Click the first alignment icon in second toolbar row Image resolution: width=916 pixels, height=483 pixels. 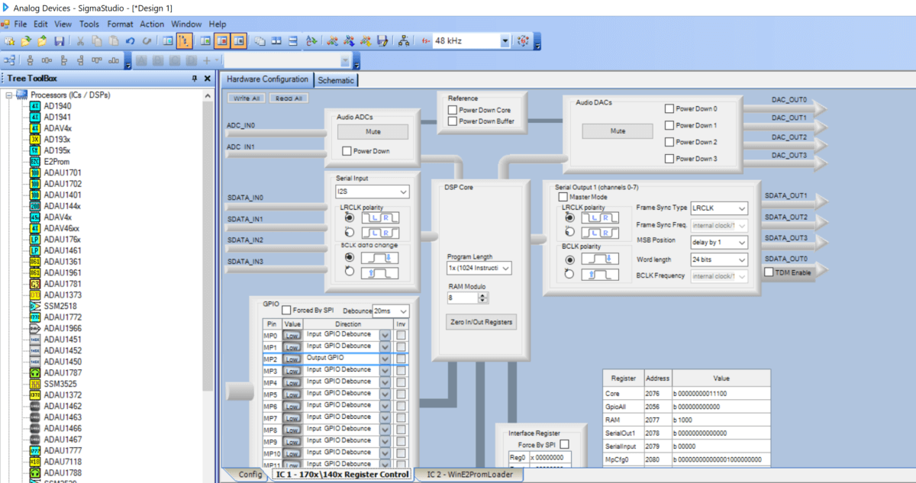31,60
